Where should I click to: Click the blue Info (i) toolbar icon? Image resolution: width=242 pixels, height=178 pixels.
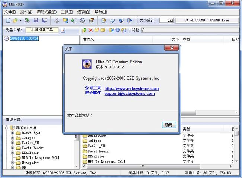coord(112,20)
